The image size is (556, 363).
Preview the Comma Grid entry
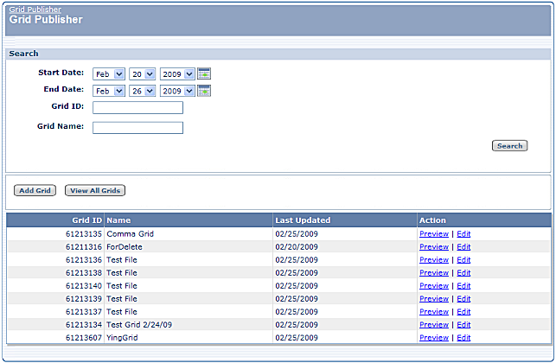pos(433,233)
